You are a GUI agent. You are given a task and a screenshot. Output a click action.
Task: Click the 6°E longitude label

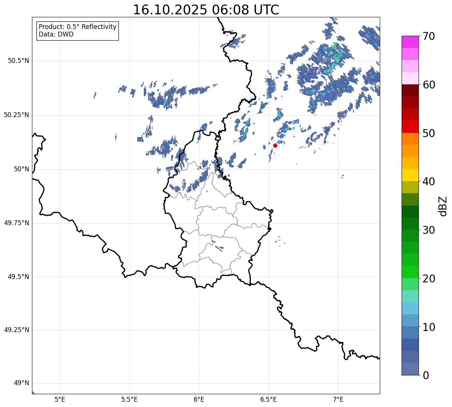(199, 399)
